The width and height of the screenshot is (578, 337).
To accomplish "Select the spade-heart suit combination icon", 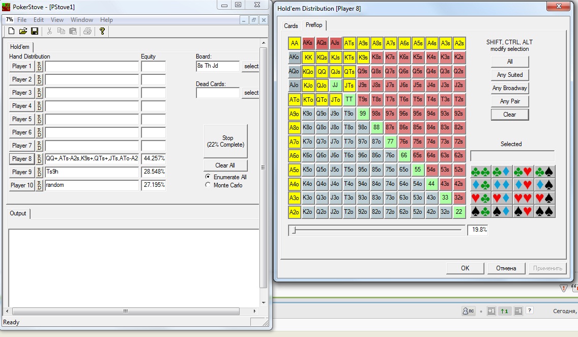I will tap(523, 212).
